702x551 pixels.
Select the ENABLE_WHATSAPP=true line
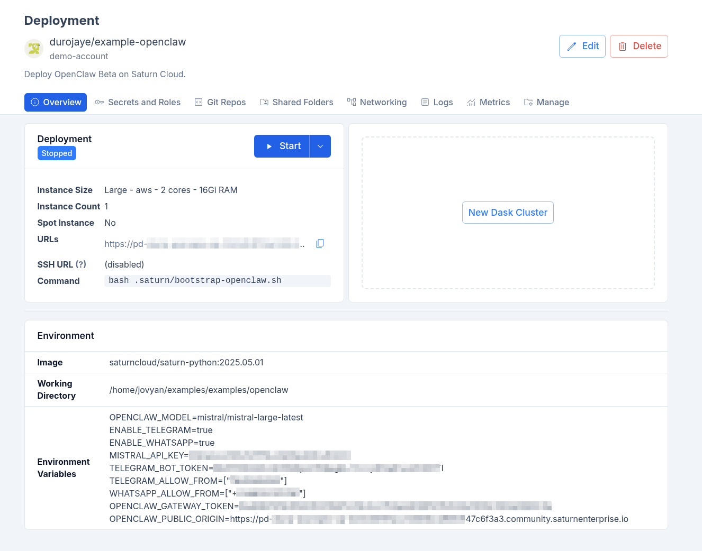(x=162, y=443)
